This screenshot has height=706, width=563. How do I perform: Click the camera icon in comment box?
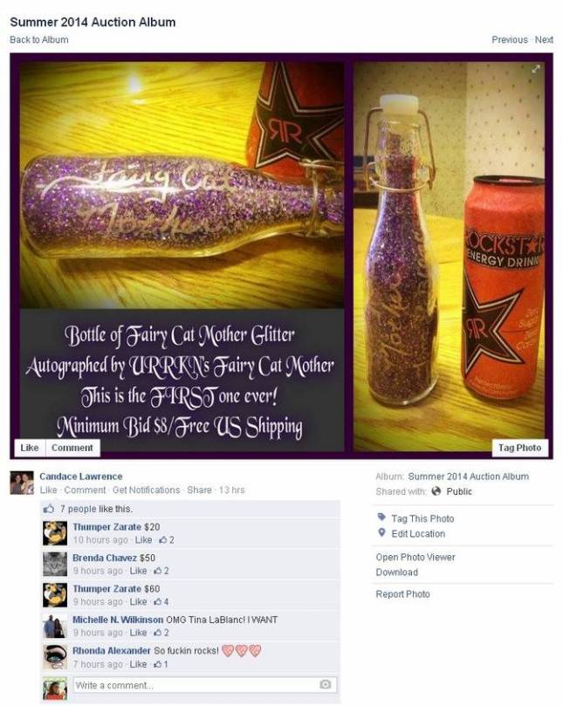pos(326,684)
